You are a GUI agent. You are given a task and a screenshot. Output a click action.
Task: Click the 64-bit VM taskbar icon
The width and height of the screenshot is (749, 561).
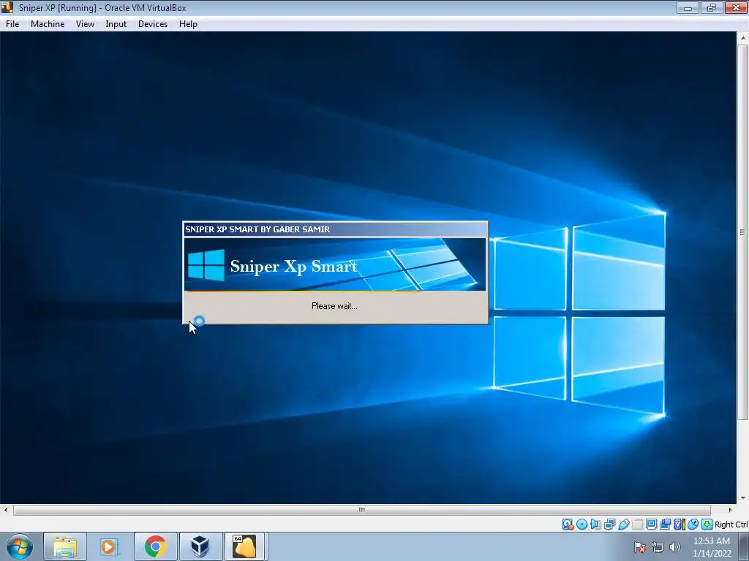pos(244,546)
